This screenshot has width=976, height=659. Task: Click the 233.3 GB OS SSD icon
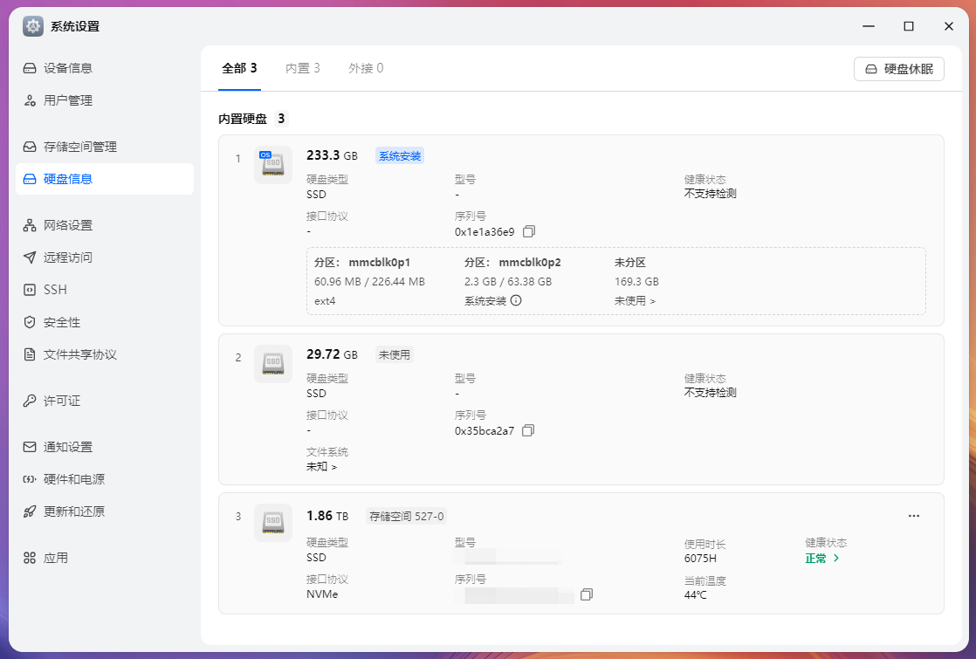(x=272, y=164)
